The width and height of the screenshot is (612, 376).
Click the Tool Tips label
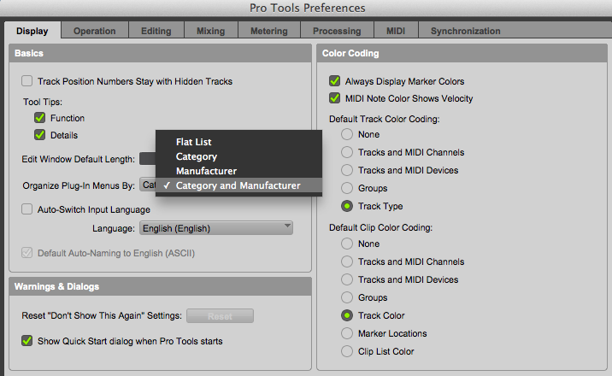pos(43,102)
